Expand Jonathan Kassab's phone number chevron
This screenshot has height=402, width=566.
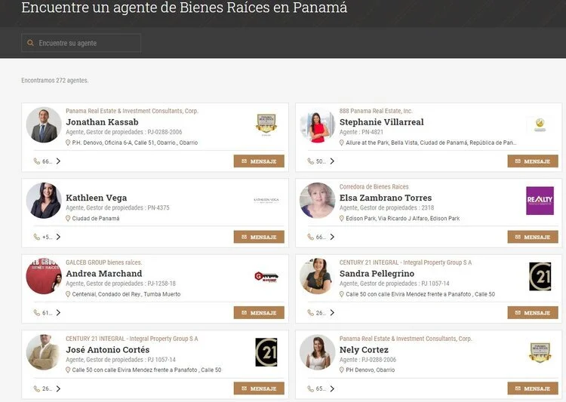58,161
